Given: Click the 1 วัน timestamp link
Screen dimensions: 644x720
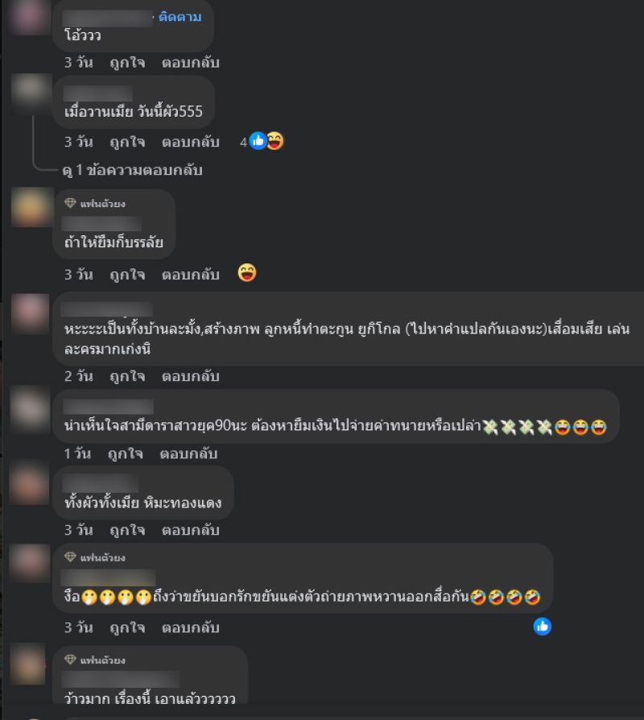Looking at the screenshot, I should pyautogui.click(x=77, y=453).
